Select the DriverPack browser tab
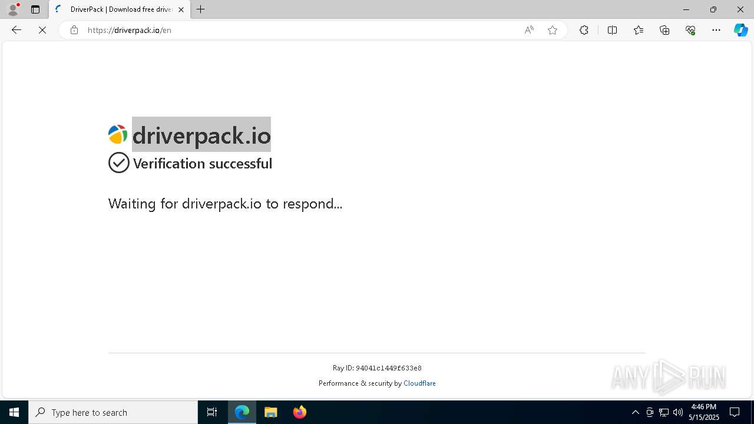 tap(120, 9)
